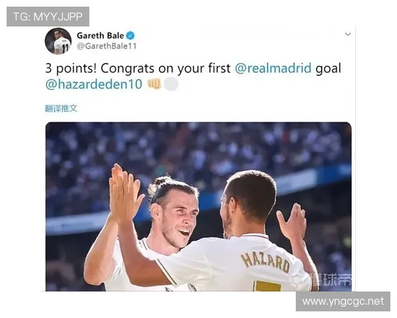Image resolution: width=397 pixels, height=318 pixels.
Task: Click the www.yngcgc.net watermark
Action: click(343, 301)
